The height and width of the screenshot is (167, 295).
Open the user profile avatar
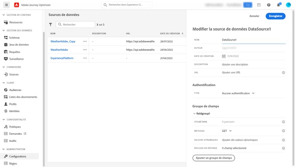pos(288,5)
